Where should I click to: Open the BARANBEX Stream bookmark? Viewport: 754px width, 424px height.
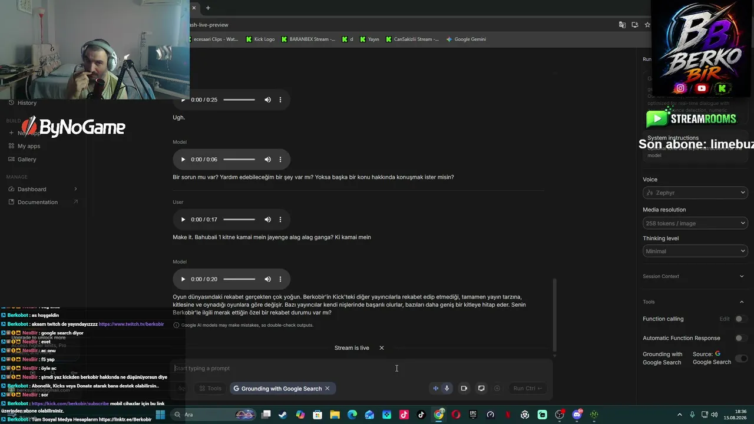308,39
